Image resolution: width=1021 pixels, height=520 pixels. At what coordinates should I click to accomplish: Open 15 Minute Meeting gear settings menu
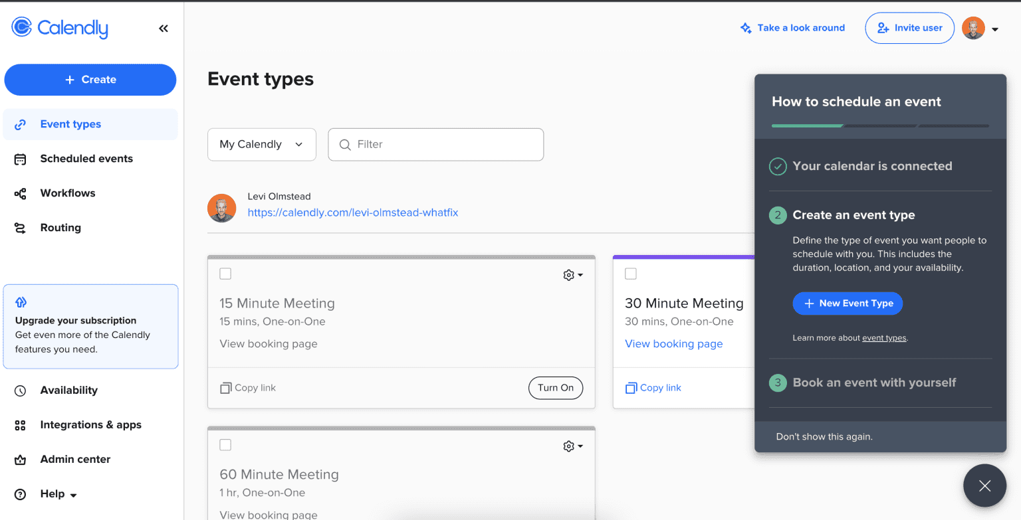(572, 275)
